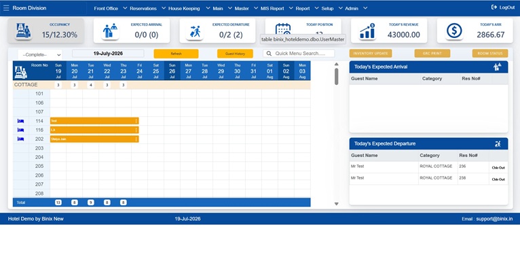Click the departure icon in Today's Expected Departure header
The width and height of the screenshot is (520, 278).
tap(498, 144)
